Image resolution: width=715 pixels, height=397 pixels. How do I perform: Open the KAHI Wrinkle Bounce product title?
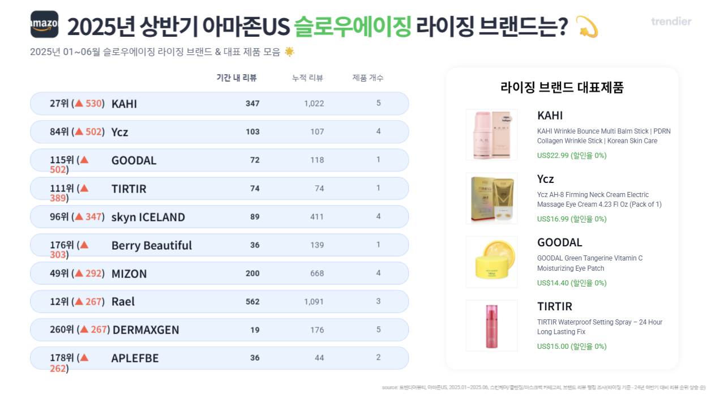pos(604,136)
